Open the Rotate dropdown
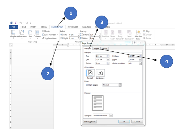193x132 pixels. (x=148, y=38)
